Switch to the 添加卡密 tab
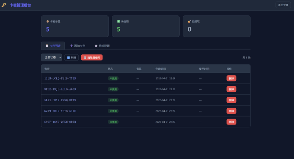The width and height of the screenshot is (294, 159). [78, 46]
